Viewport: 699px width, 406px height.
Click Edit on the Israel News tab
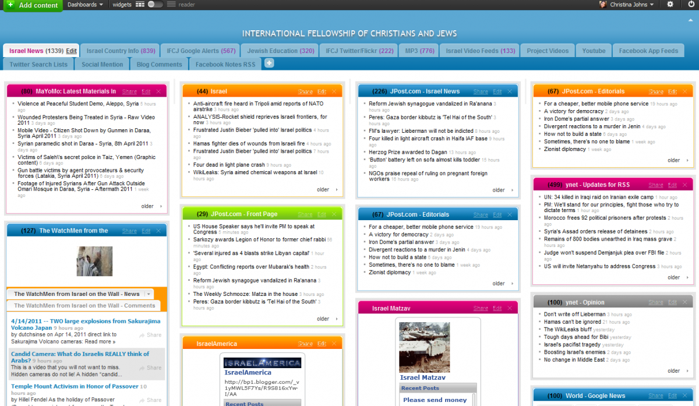point(71,51)
